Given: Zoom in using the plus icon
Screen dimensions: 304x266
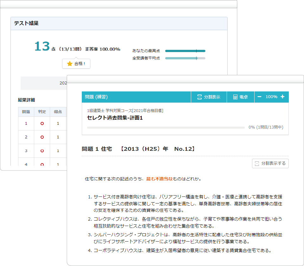Looking at the screenshot, I should [282, 97].
